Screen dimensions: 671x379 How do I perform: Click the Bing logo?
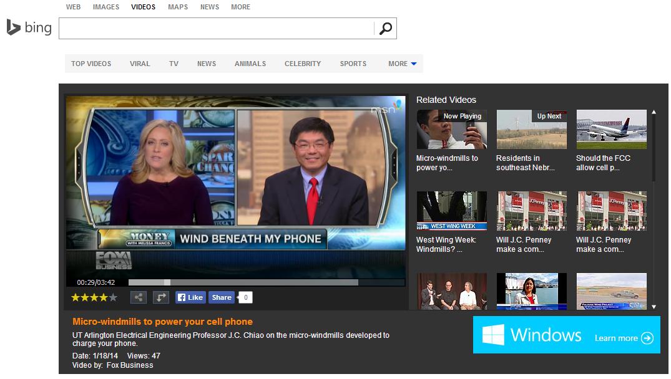(29, 28)
